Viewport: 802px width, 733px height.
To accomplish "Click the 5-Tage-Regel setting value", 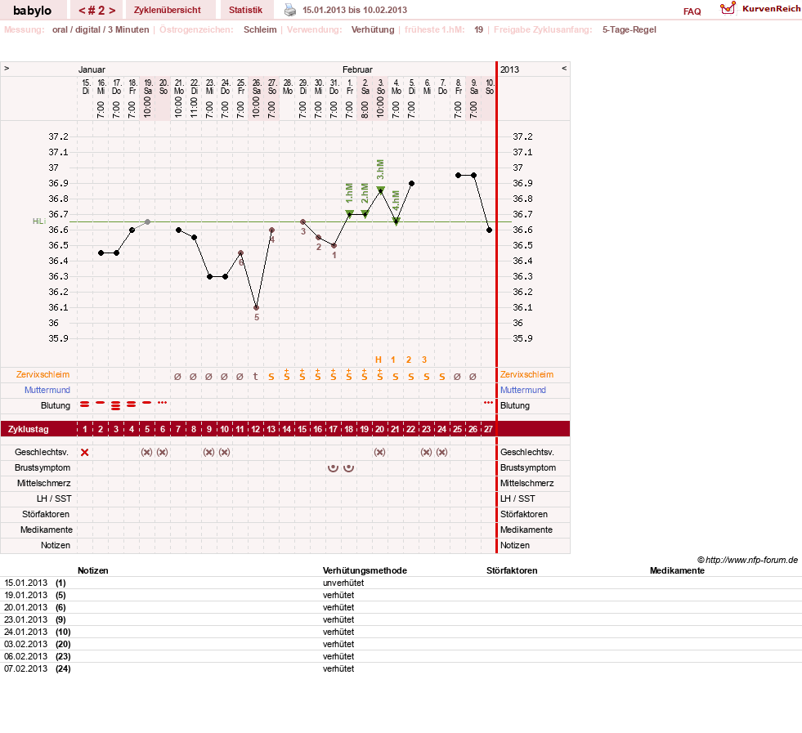I will (x=630, y=29).
